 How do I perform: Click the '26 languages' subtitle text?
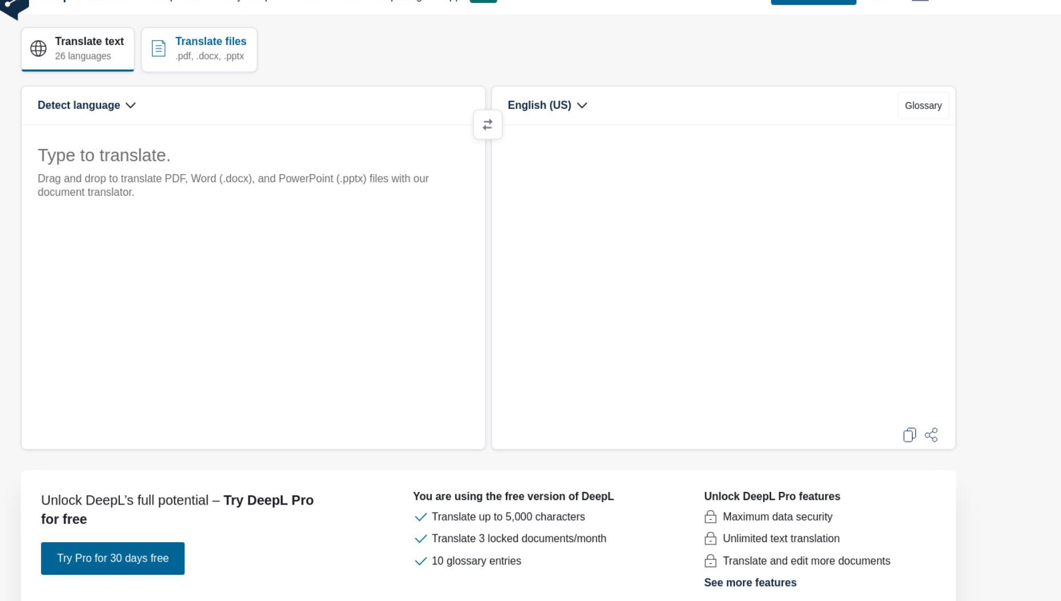click(x=83, y=56)
